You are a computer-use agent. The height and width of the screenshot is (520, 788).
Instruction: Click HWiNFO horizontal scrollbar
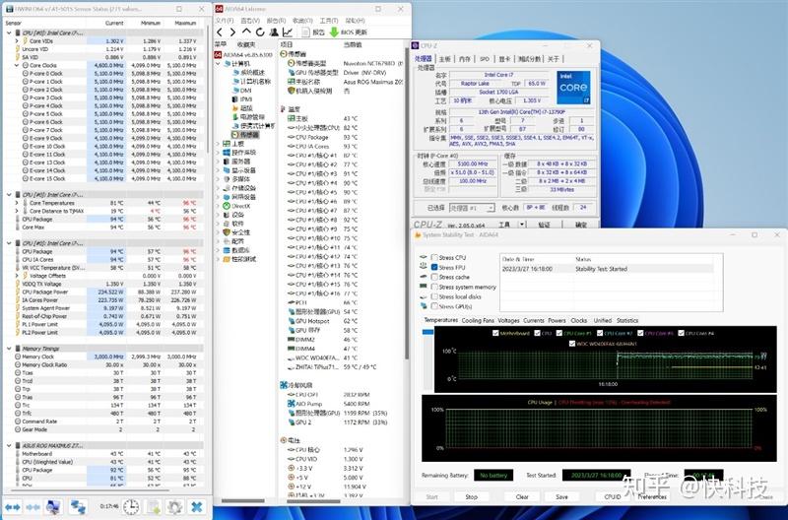point(88,490)
